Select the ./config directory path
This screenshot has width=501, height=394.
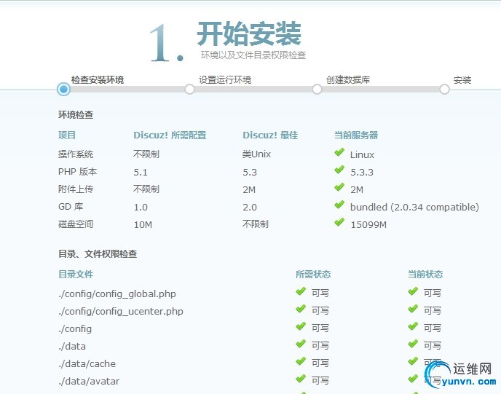pyautogui.click(x=75, y=329)
